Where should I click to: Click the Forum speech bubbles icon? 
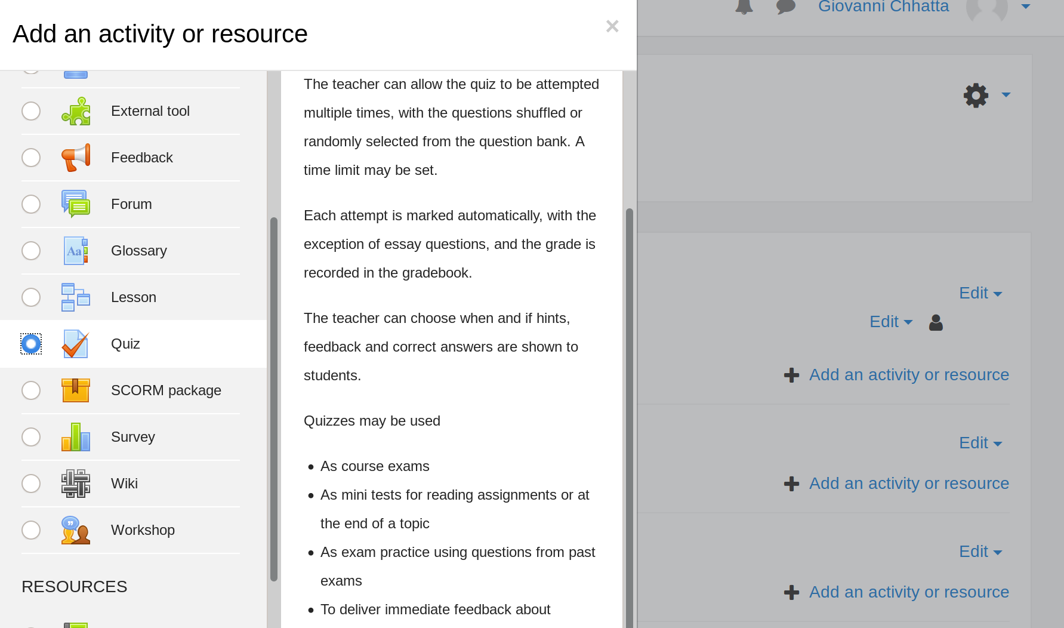(x=76, y=204)
